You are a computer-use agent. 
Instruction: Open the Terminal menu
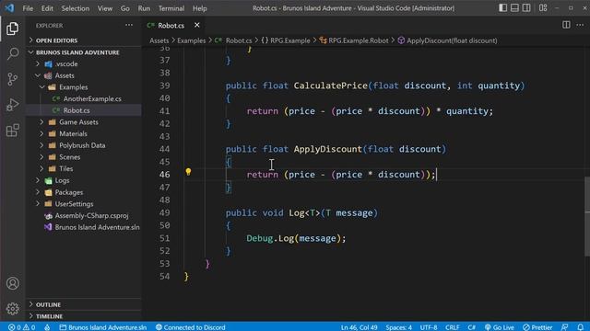[x=171, y=8]
